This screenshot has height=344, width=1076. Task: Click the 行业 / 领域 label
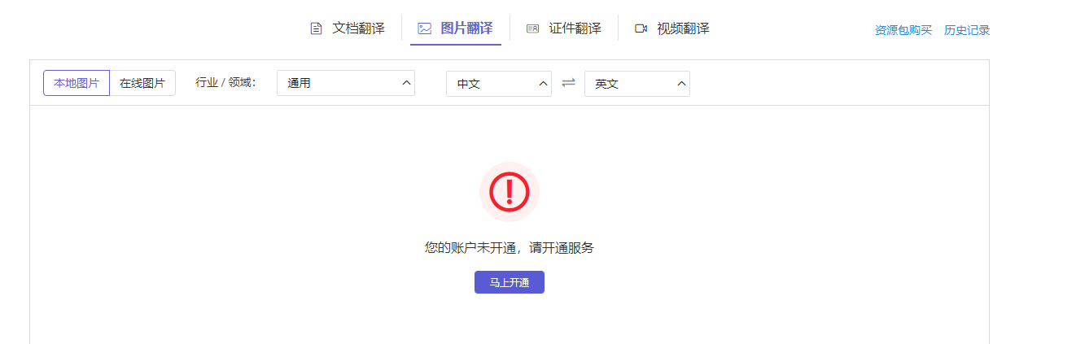point(225,83)
